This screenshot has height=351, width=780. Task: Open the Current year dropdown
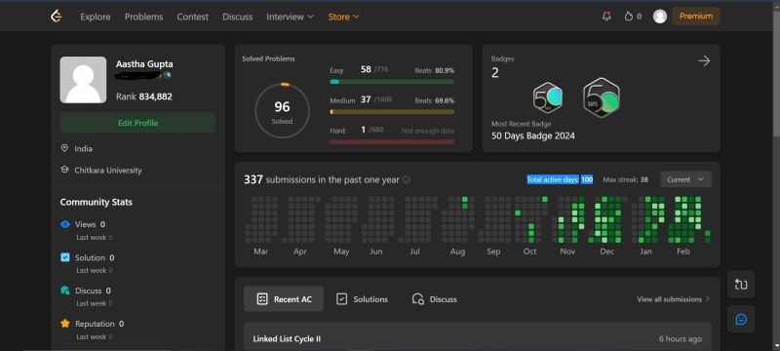[685, 179]
